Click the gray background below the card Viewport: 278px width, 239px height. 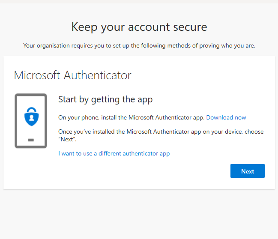coord(139,214)
